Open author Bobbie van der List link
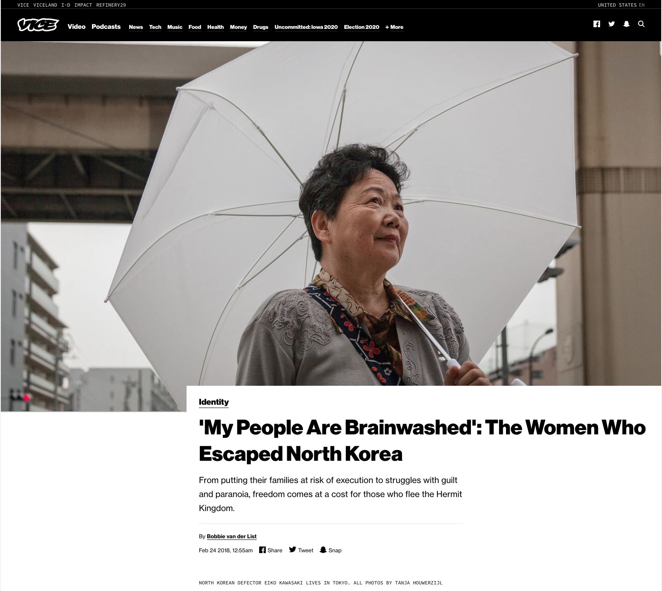Screen dimensions: 662x591 pyautogui.click(x=232, y=536)
